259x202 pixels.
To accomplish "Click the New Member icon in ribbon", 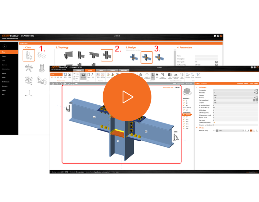I will pyautogui.click(x=188, y=75).
